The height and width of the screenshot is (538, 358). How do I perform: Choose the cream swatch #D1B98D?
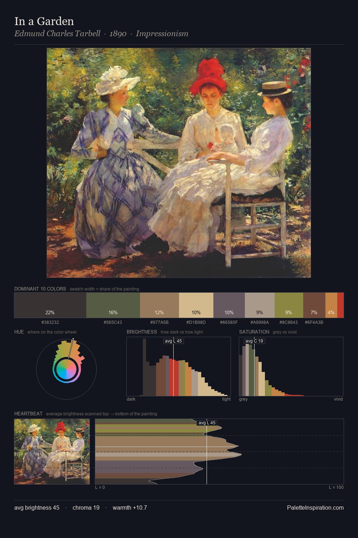pyautogui.click(x=196, y=305)
